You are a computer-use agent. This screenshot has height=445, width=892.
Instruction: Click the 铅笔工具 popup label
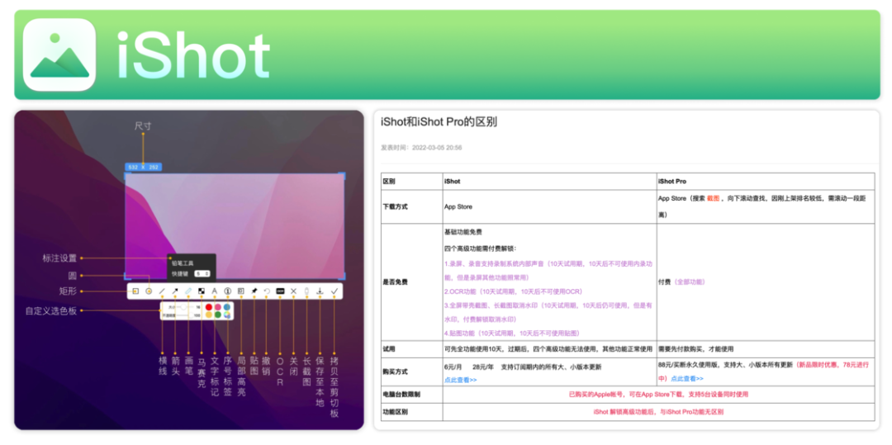click(x=183, y=263)
